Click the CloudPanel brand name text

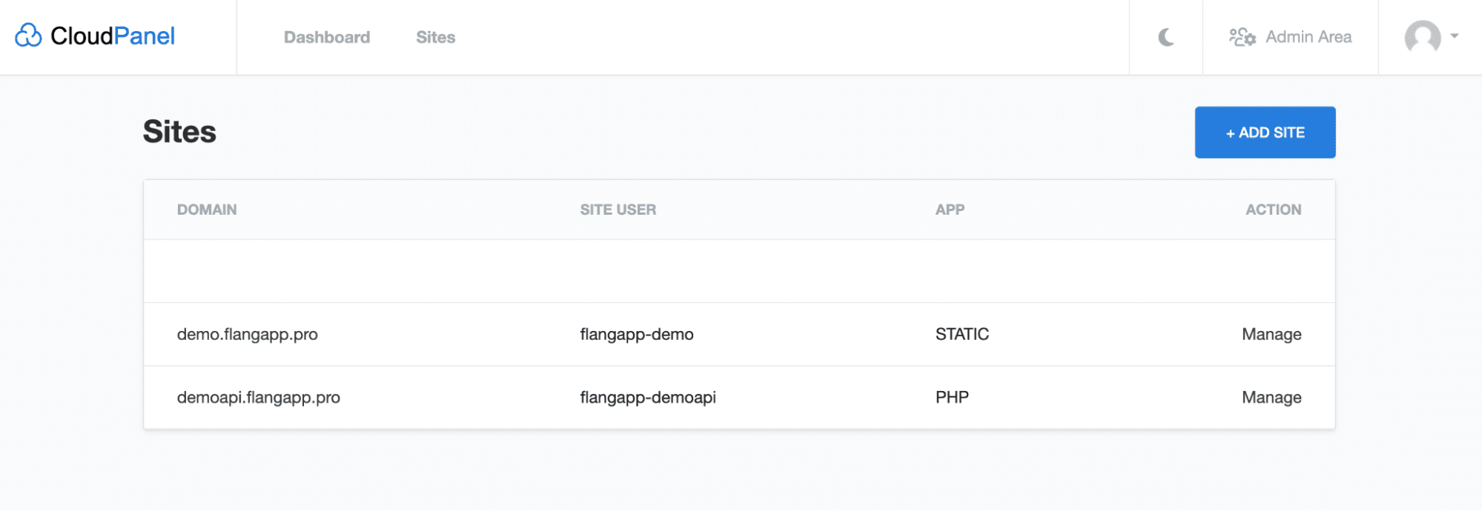[x=112, y=36]
